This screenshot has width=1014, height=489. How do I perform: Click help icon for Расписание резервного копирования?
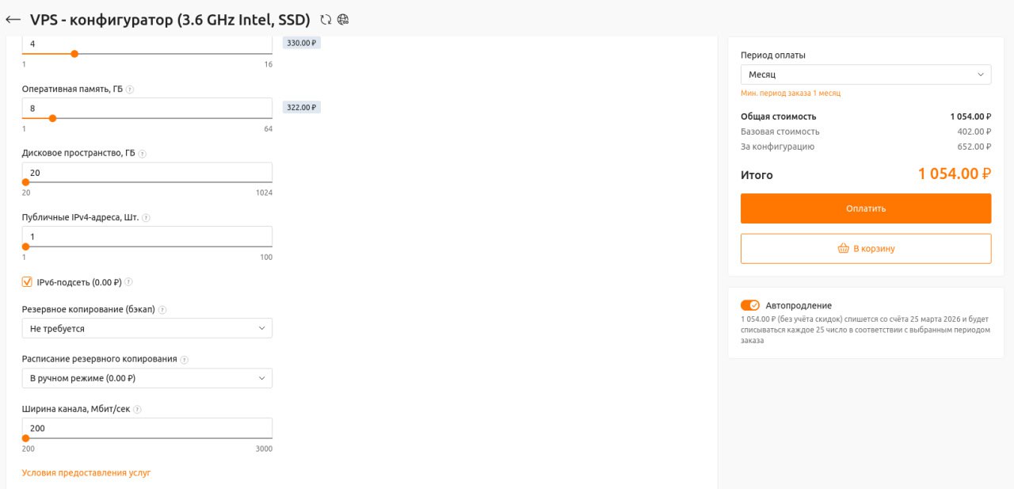click(185, 360)
